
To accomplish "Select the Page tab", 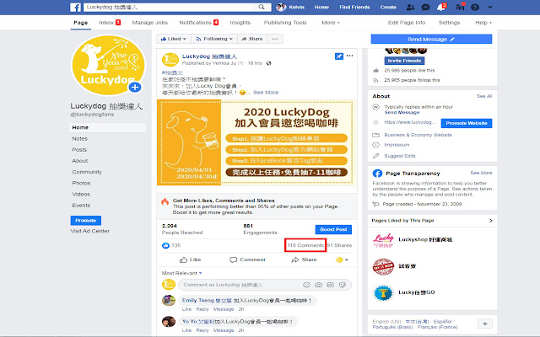I will (81, 23).
